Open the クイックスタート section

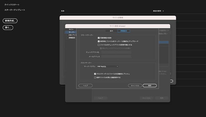pos(12,5)
